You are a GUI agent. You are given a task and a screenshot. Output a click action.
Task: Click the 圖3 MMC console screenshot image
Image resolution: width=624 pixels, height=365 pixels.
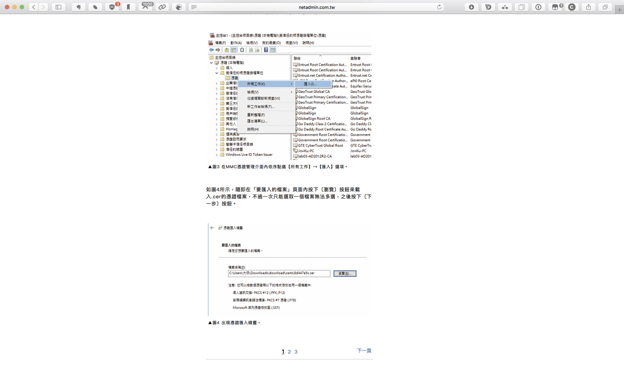(x=290, y=95)
